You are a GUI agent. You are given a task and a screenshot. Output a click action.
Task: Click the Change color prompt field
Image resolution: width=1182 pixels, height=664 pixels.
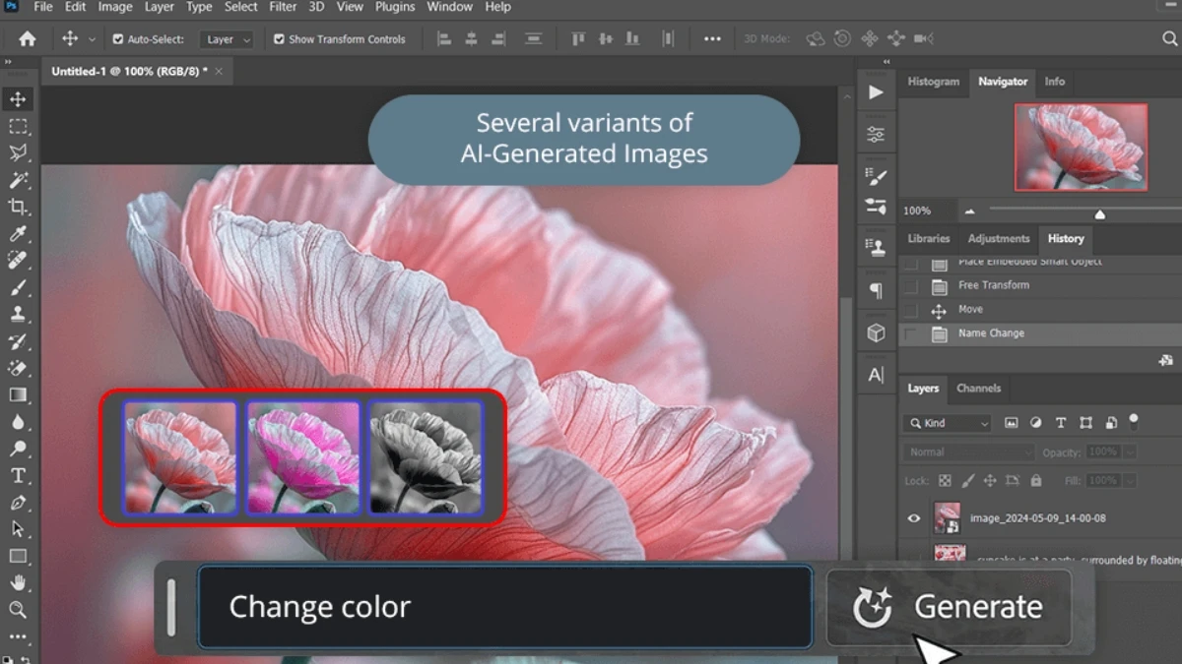[505, 607]
